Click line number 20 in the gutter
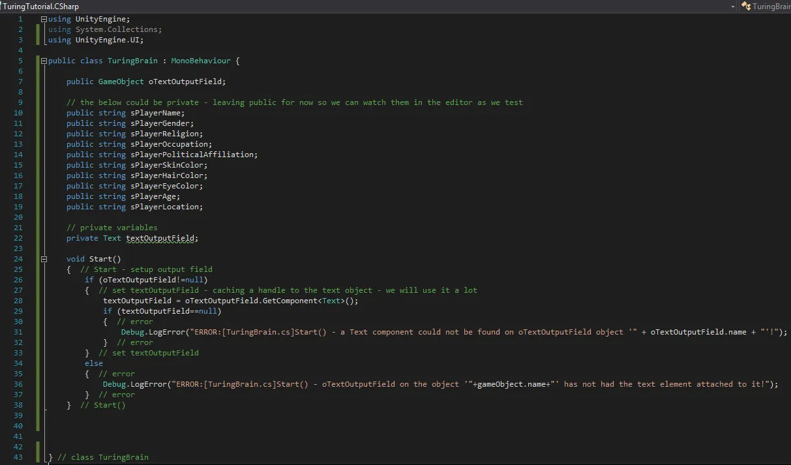 [x=18, y=217]
